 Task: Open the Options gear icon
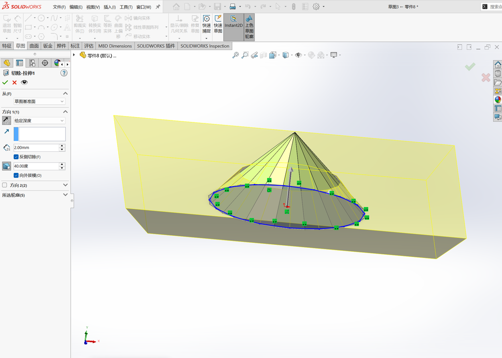[x=316, y=7]
